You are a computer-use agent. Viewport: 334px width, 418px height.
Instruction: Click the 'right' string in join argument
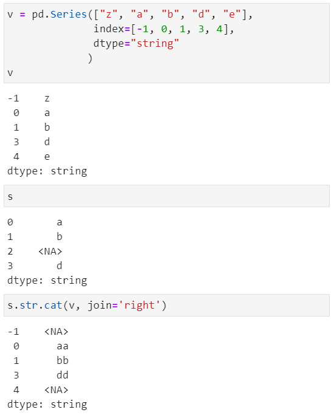139,305
